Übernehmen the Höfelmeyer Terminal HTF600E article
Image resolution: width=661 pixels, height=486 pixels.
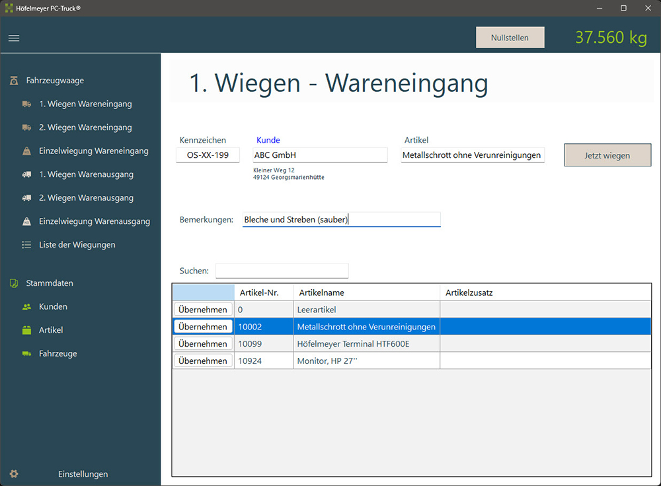202,343
